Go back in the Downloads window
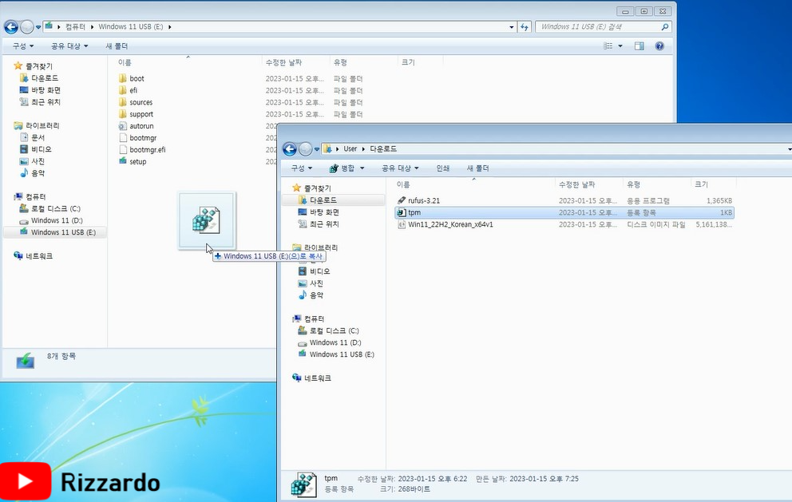The image size is (792, 502). pos(290,149)
